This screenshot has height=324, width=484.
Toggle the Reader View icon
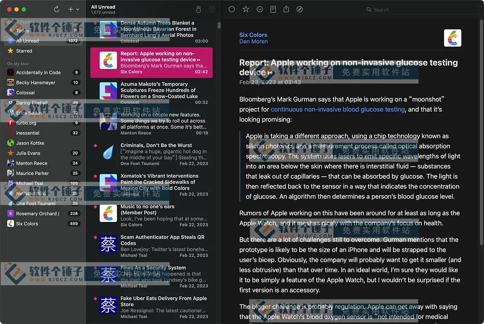click(273, 9)
